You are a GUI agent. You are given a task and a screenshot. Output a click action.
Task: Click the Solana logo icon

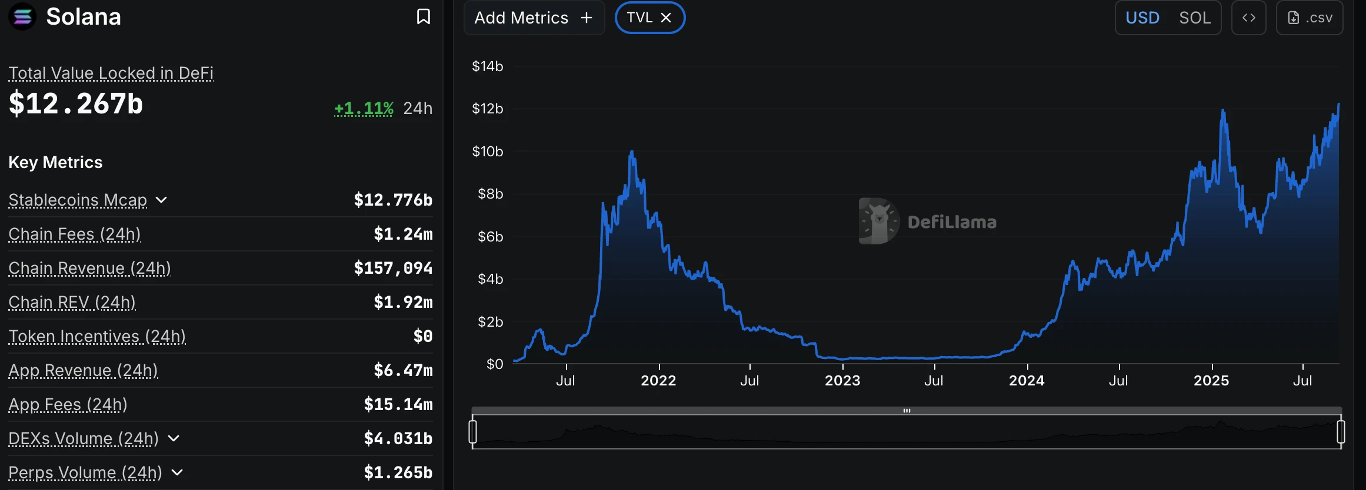pos(22,16)
